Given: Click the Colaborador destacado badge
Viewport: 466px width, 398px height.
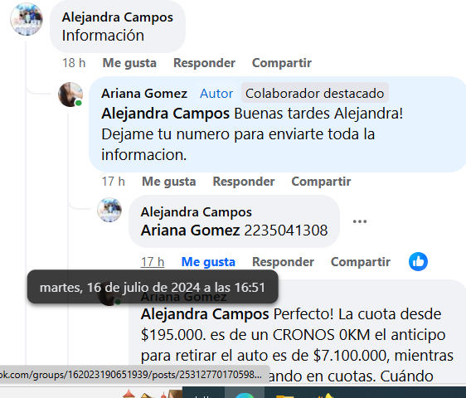Looking at the screenshot, I should coord(315,94).
